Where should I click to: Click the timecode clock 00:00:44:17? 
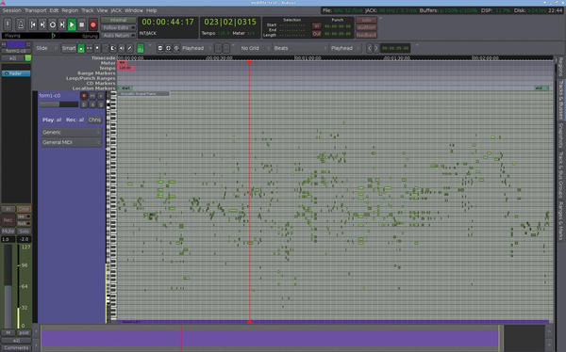coord(168,22)
